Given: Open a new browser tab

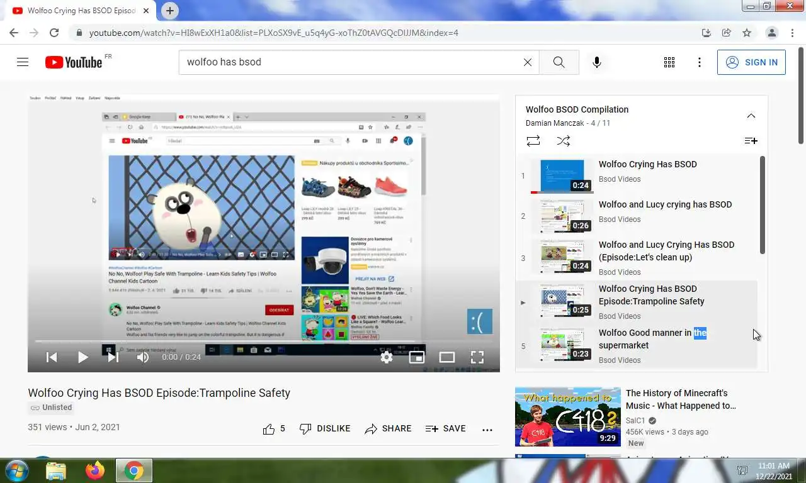Looking at the screenshot, I should 169,11.
